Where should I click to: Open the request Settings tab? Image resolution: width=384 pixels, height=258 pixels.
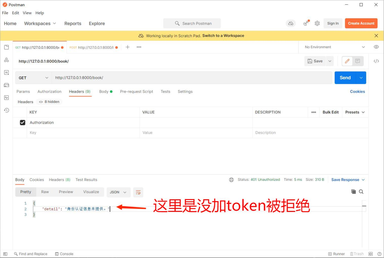pos(185,91)
